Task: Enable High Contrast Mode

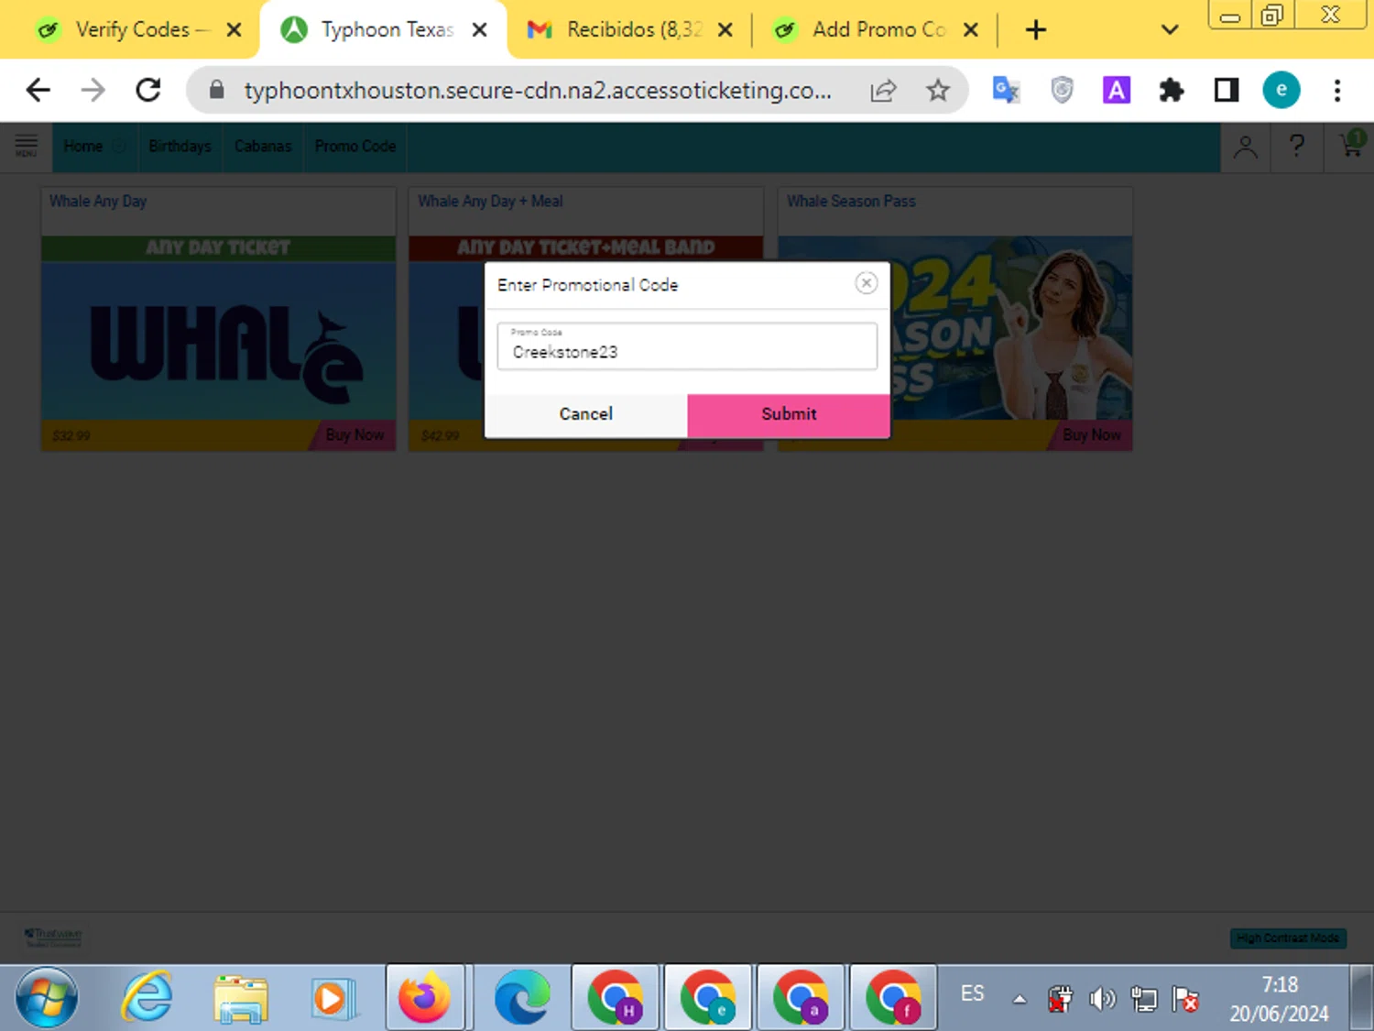Action: (1287, 938)
